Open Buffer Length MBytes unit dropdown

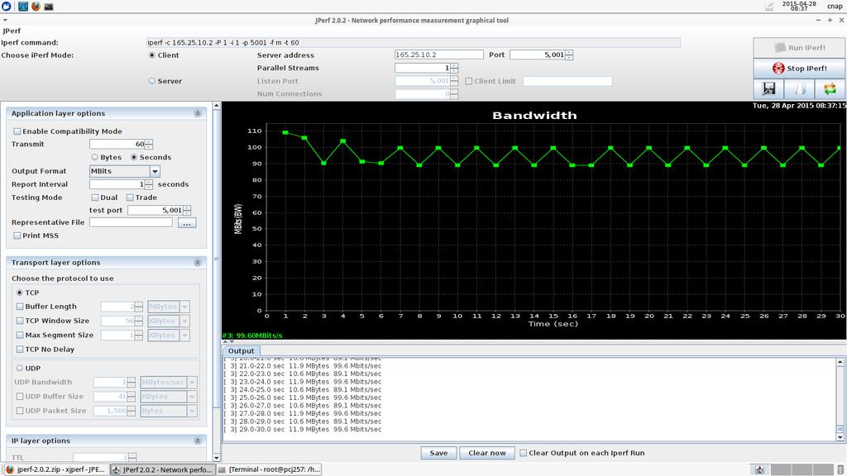click(184, 307)
